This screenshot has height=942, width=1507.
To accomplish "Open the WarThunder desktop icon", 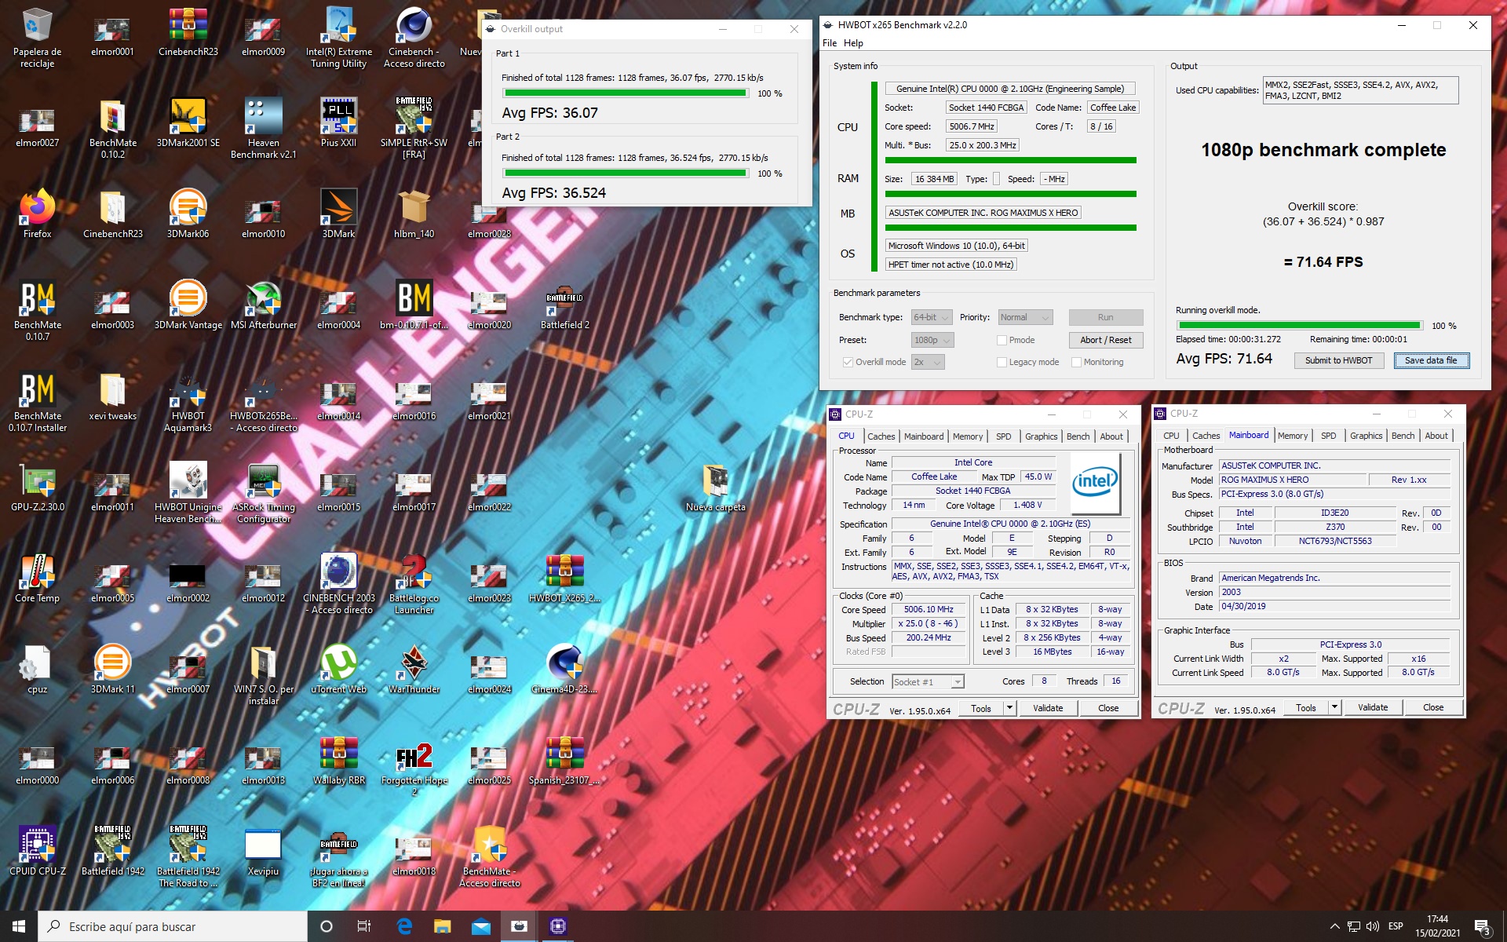I will point(414,670).
